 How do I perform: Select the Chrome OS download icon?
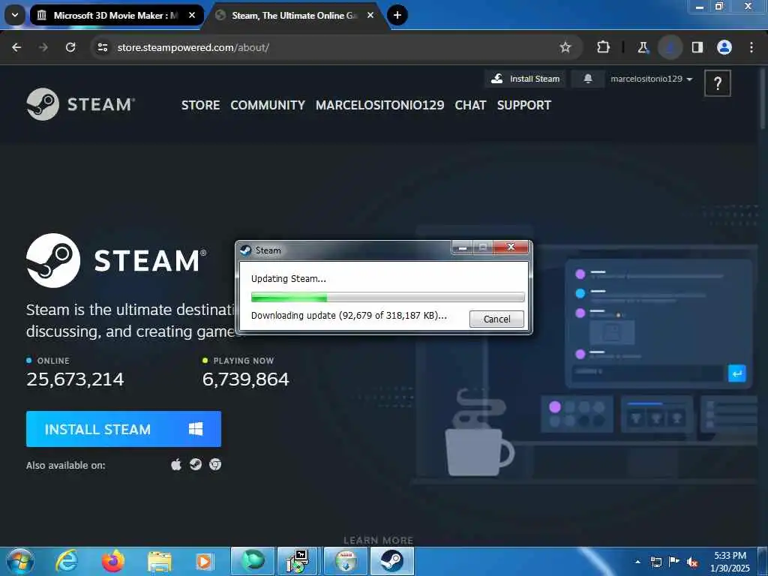[x=215, y=464]
